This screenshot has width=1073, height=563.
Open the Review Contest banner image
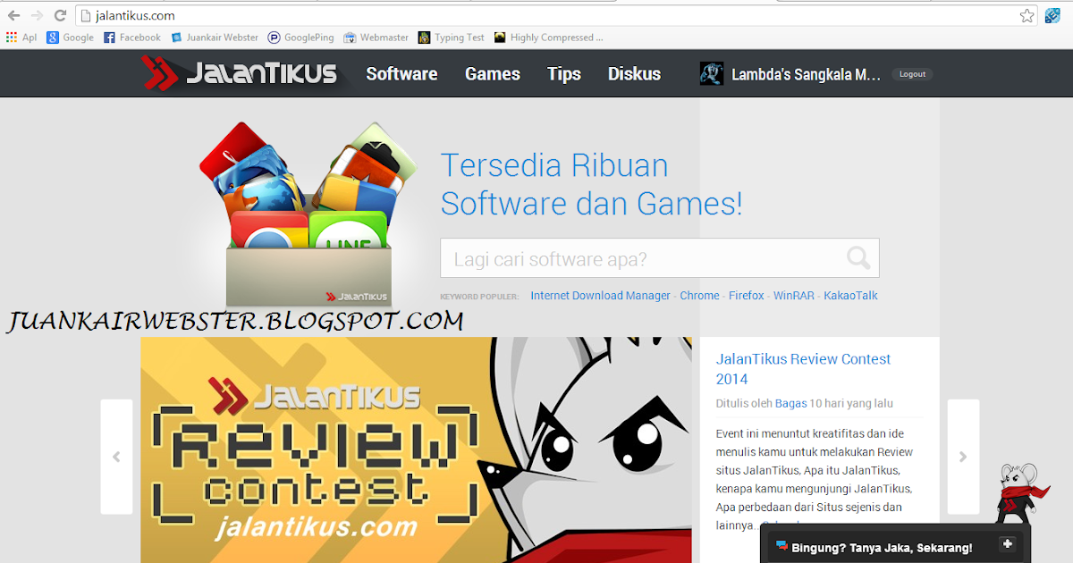[416, 450]
